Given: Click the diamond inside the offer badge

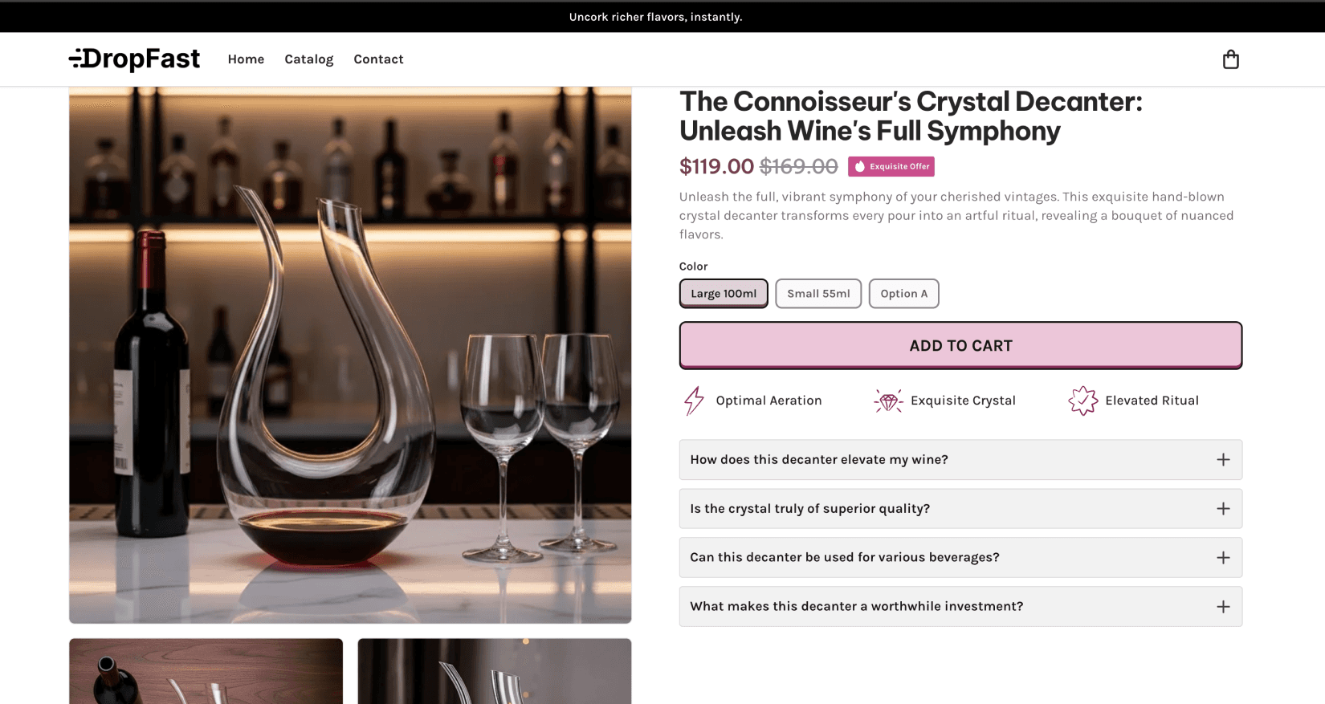Looking at the screenshot, I should 860,166.
